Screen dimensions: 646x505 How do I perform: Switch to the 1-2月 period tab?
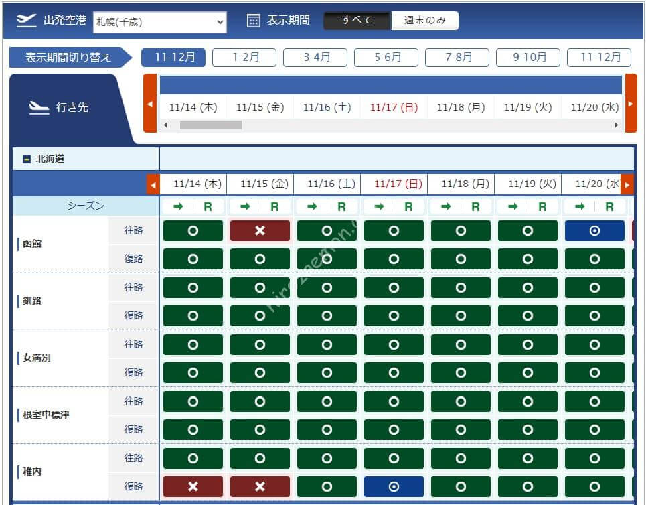[244, 58]
